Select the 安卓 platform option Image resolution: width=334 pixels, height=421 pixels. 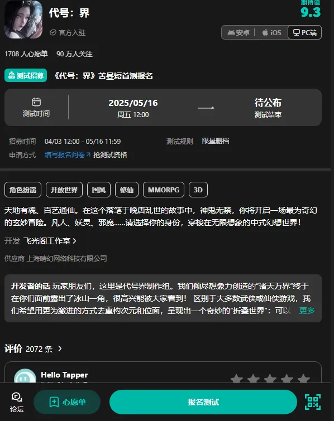click(238, 32)
